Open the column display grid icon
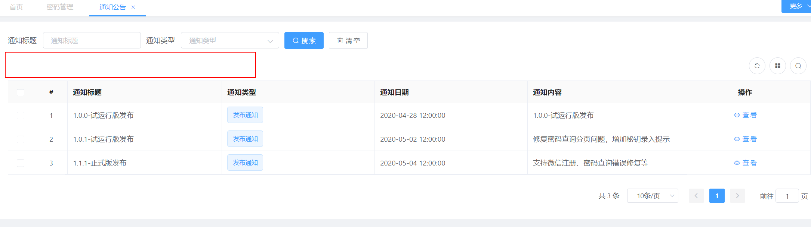 (777, 66)
